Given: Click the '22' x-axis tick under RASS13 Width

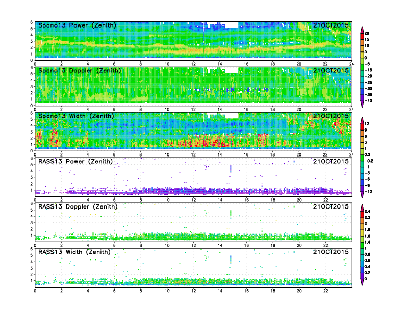Looking at the screenshot, I should 325,291.
